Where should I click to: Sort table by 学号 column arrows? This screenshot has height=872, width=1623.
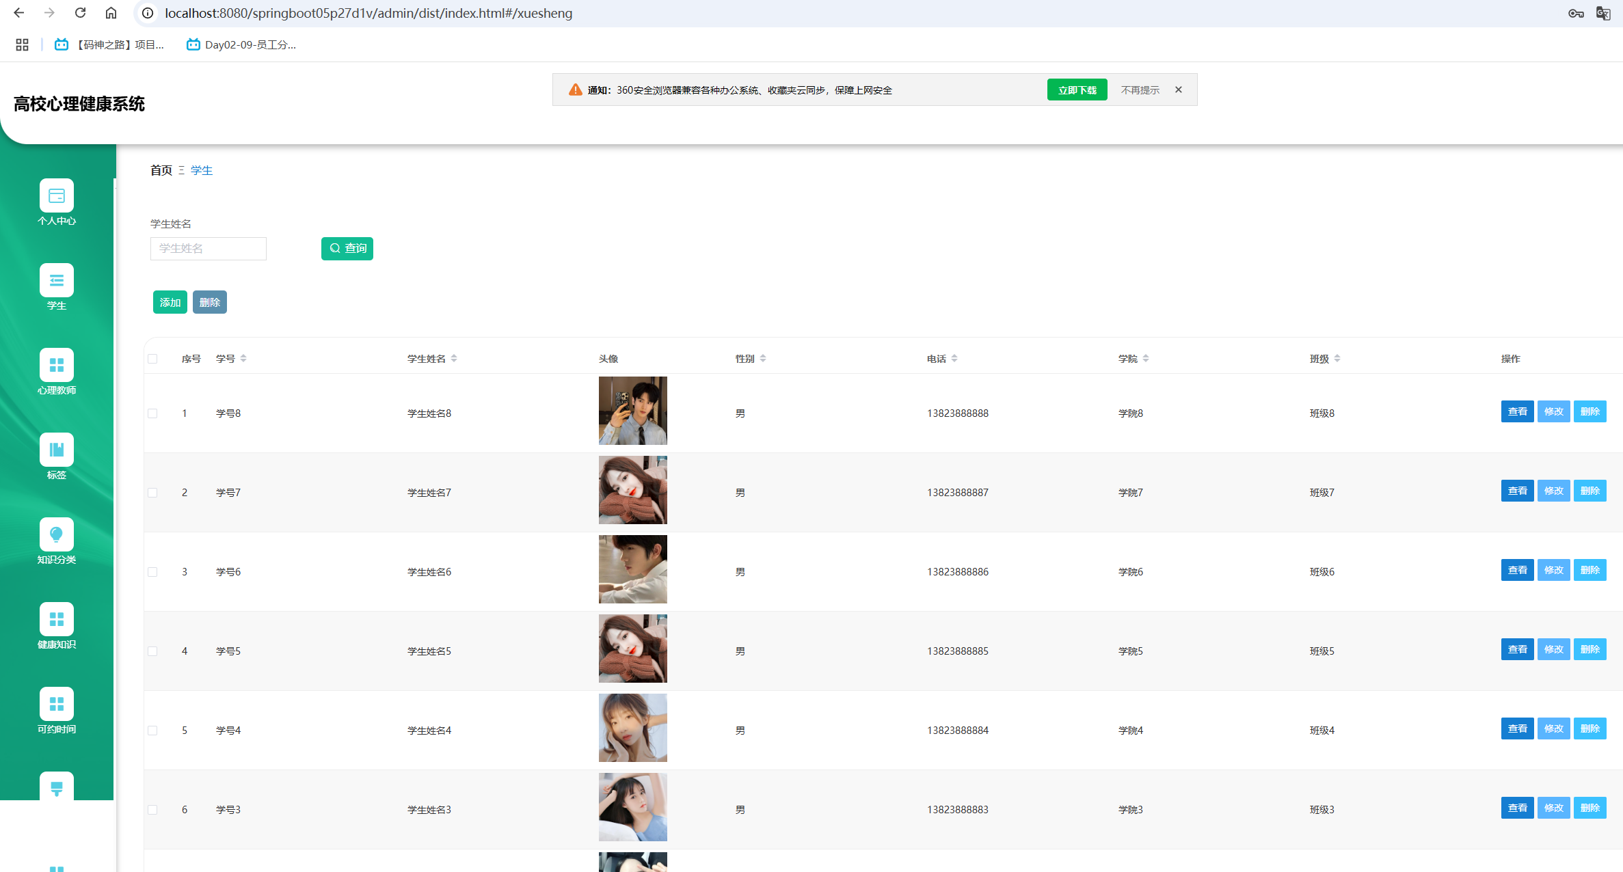coord(243,359)
